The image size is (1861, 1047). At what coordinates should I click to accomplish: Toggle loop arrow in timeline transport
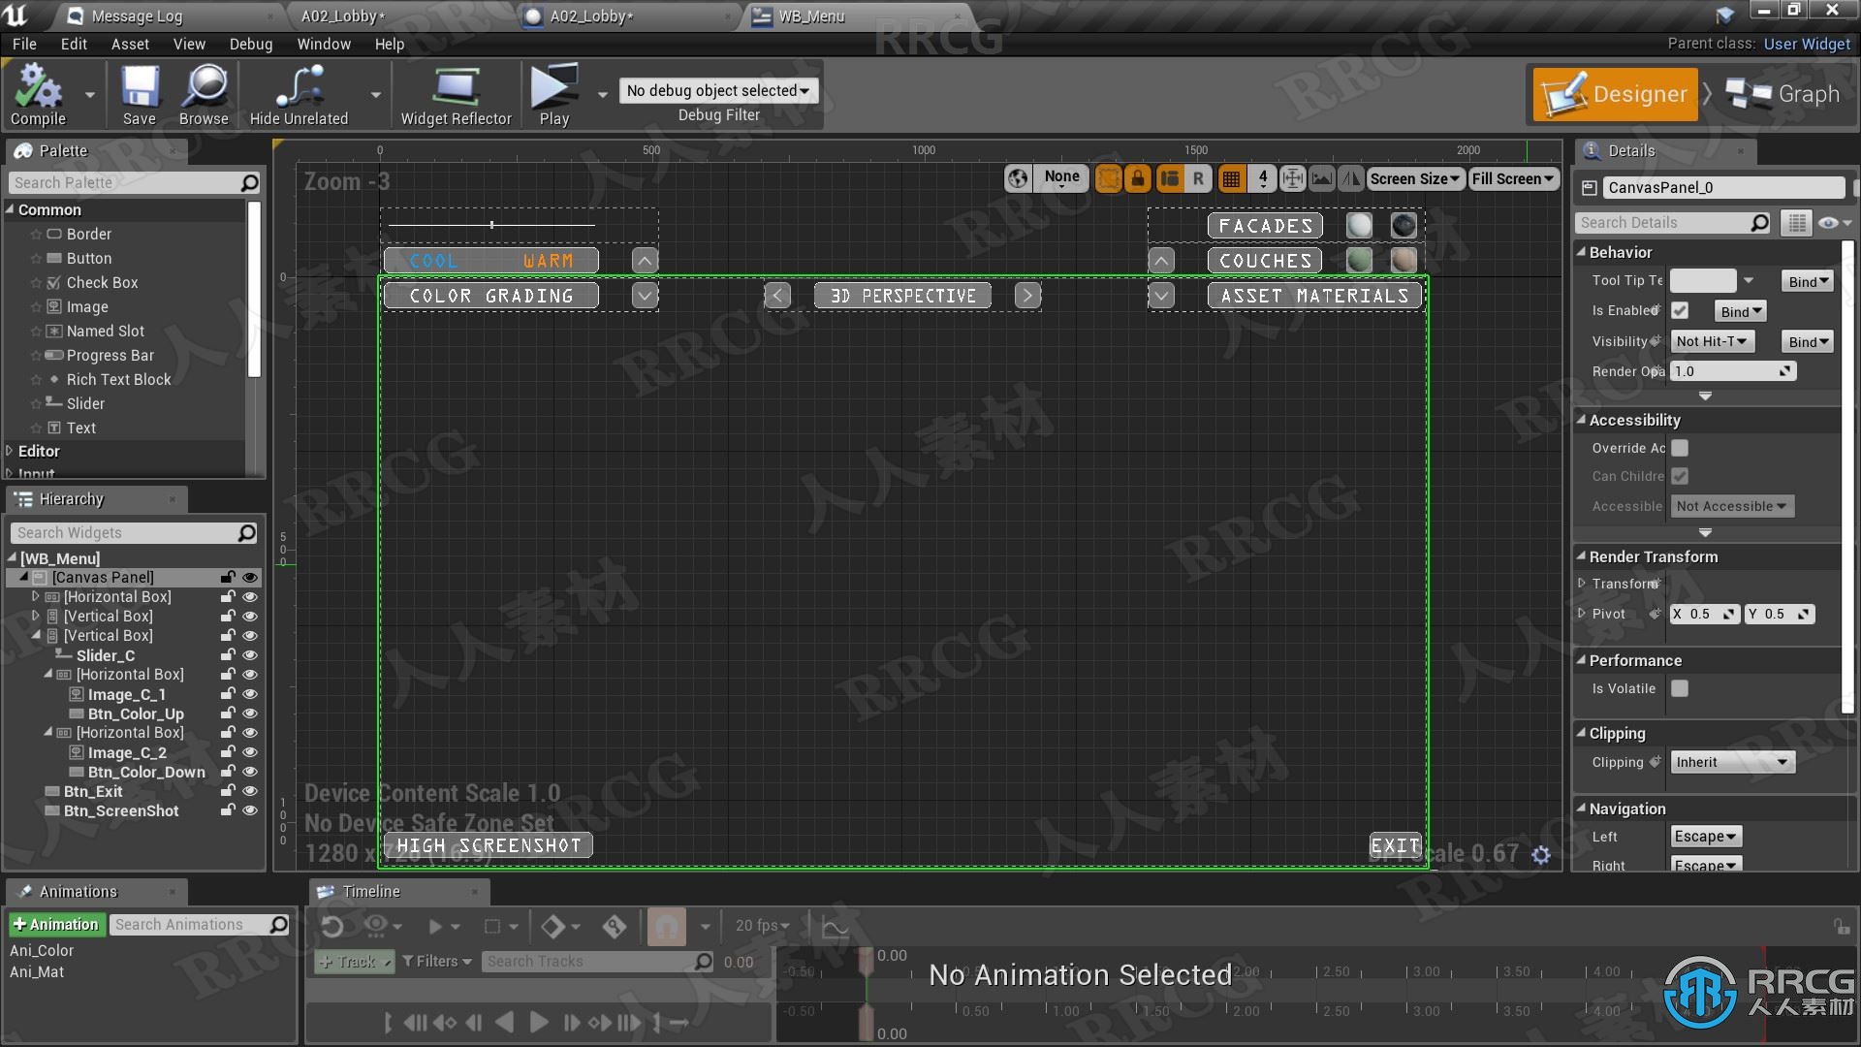[679, 1022]
